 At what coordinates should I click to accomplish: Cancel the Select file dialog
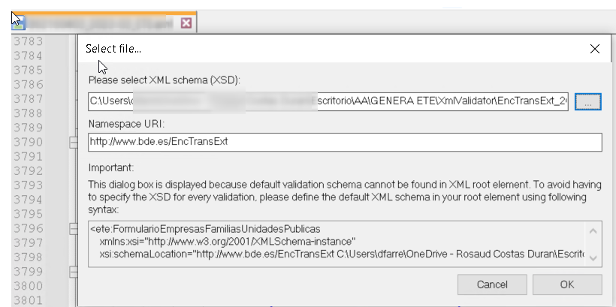492,284
